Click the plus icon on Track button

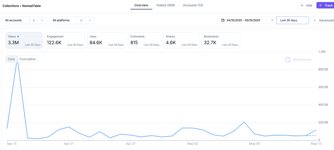click(x=321, y=6)
